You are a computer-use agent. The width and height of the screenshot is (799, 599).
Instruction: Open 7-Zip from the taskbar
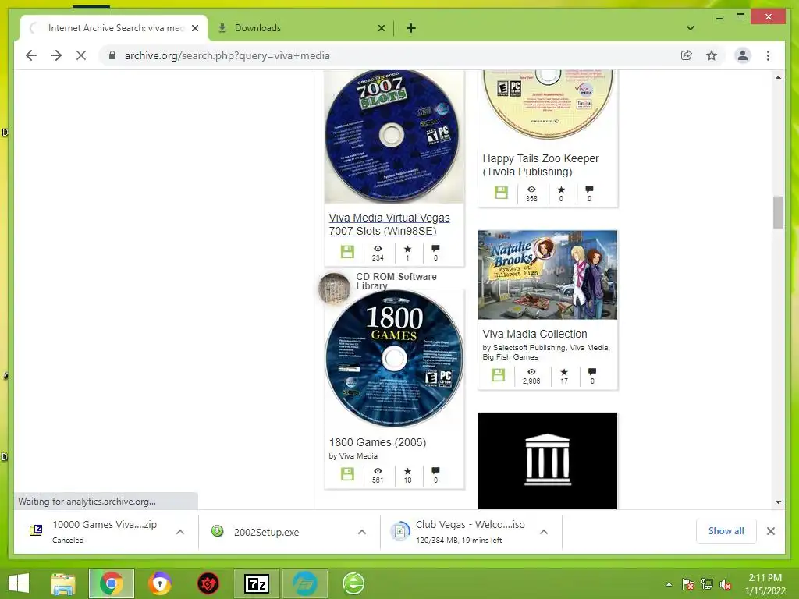pyautogui.click(x=256, y=583)
